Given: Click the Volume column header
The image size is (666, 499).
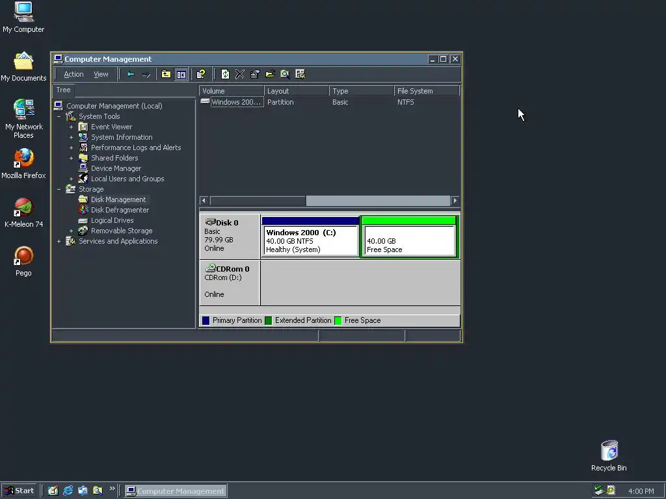Looking at the screenshot, I should (x=232, y=91).
